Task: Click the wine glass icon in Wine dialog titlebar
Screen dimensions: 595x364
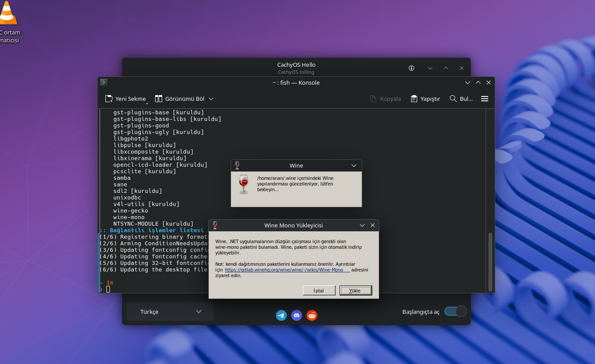Action: pos(237,165)
